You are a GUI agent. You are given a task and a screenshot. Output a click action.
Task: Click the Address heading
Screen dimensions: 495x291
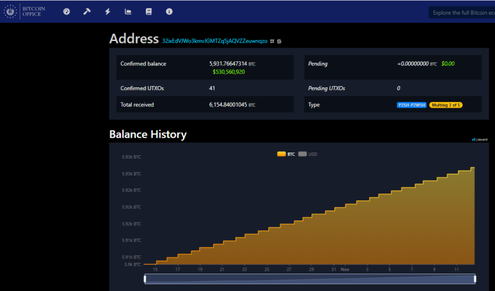pyautogui.click(x=134, y=39)
